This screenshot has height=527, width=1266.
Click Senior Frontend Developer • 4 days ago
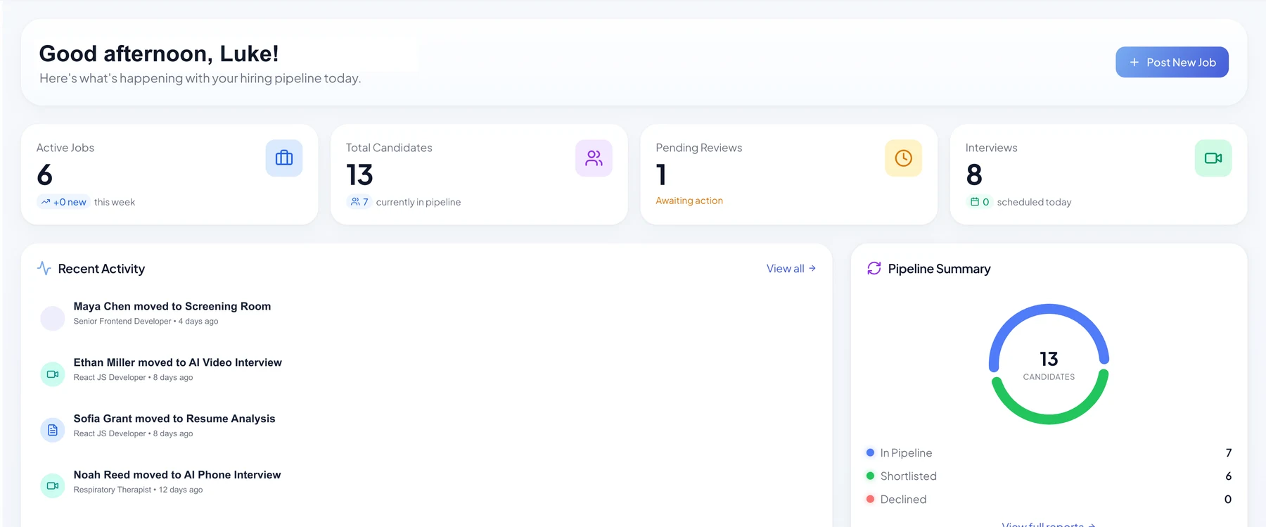click(x=146, y=322)
